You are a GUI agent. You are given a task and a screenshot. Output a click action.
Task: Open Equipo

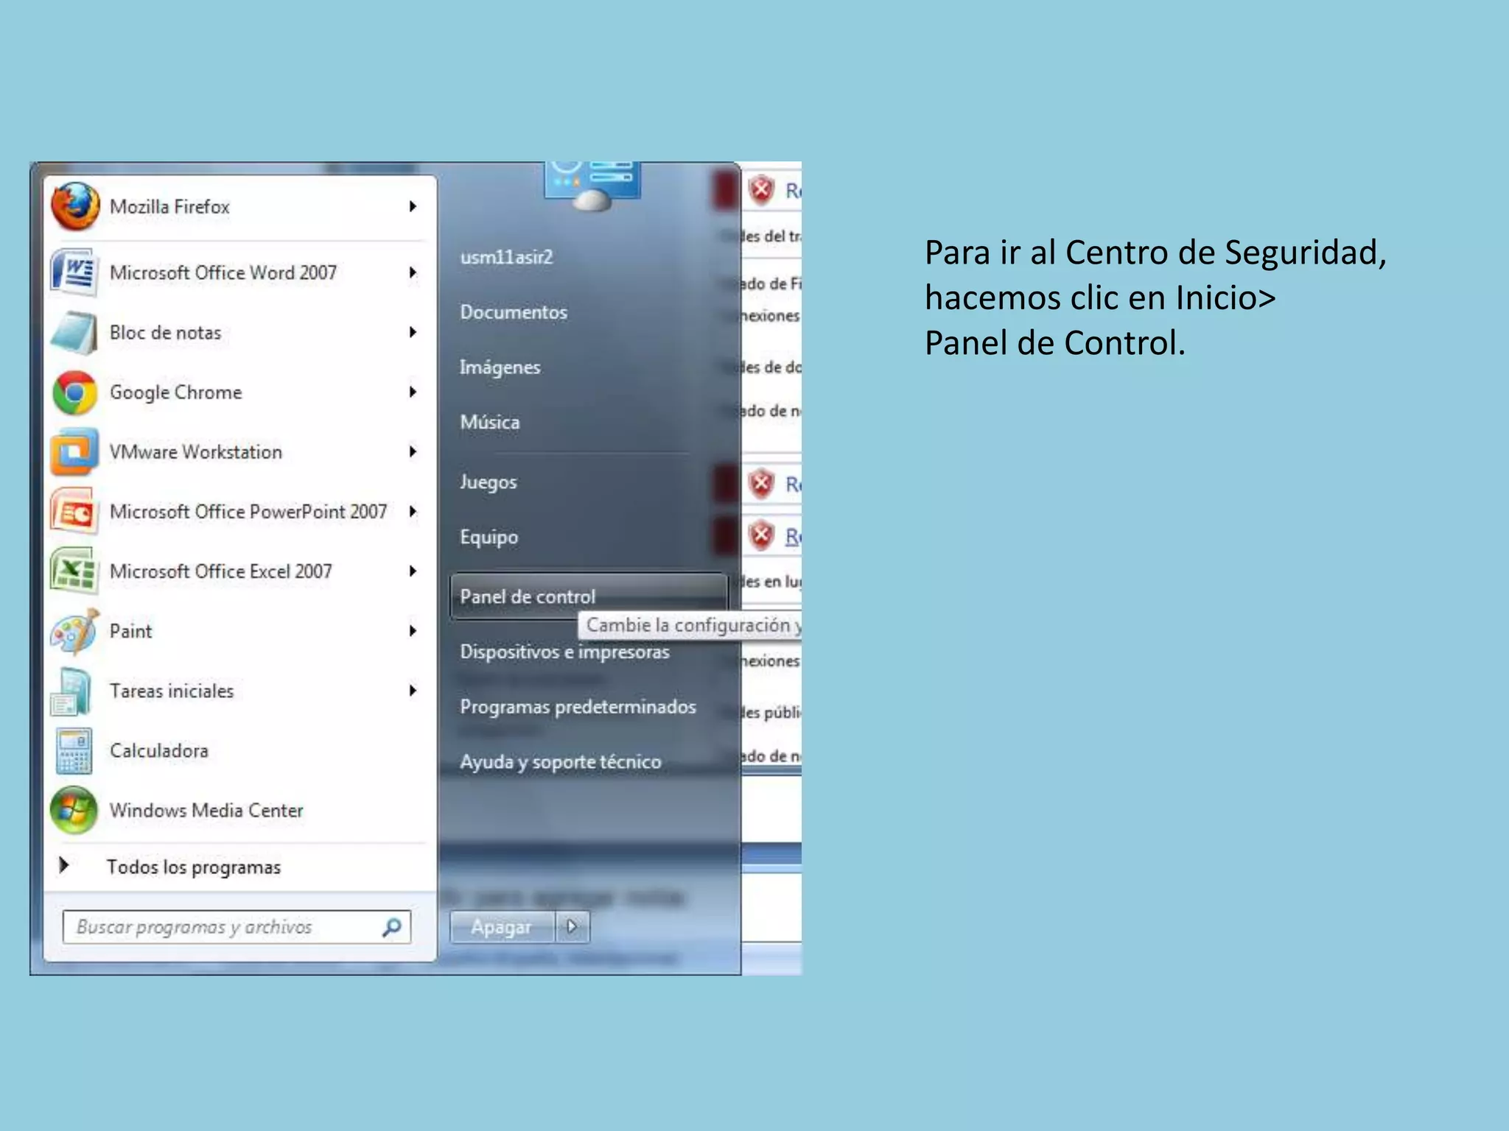489,537
